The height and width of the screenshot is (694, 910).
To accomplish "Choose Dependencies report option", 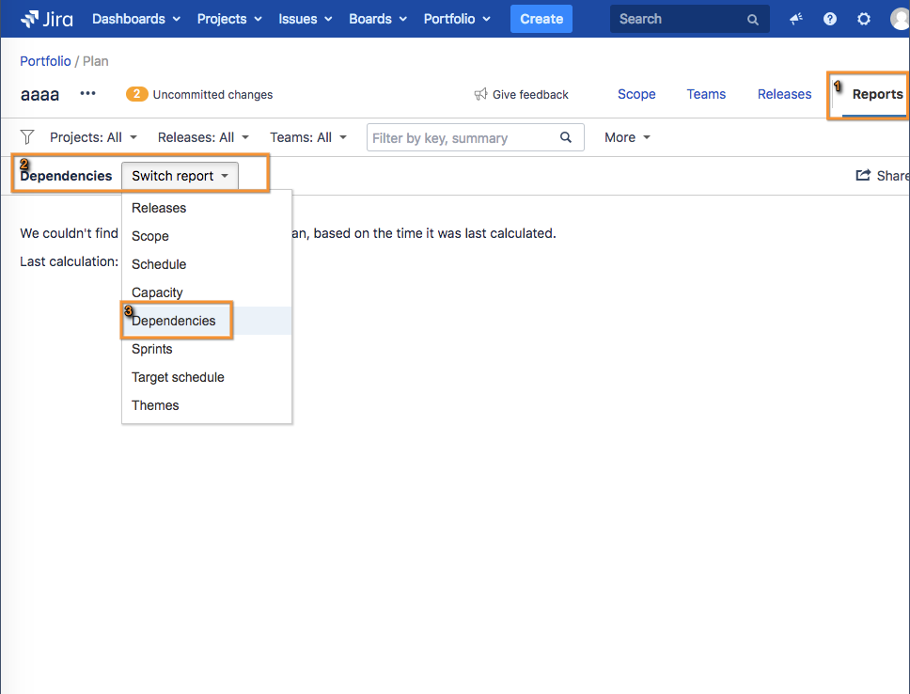I will click(x=207, y=321).
